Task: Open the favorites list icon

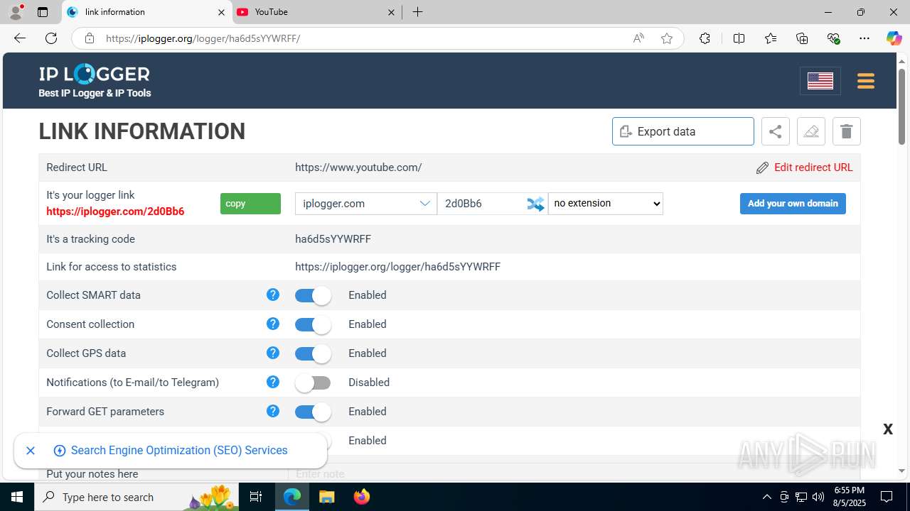Action: tap(771, 38)
